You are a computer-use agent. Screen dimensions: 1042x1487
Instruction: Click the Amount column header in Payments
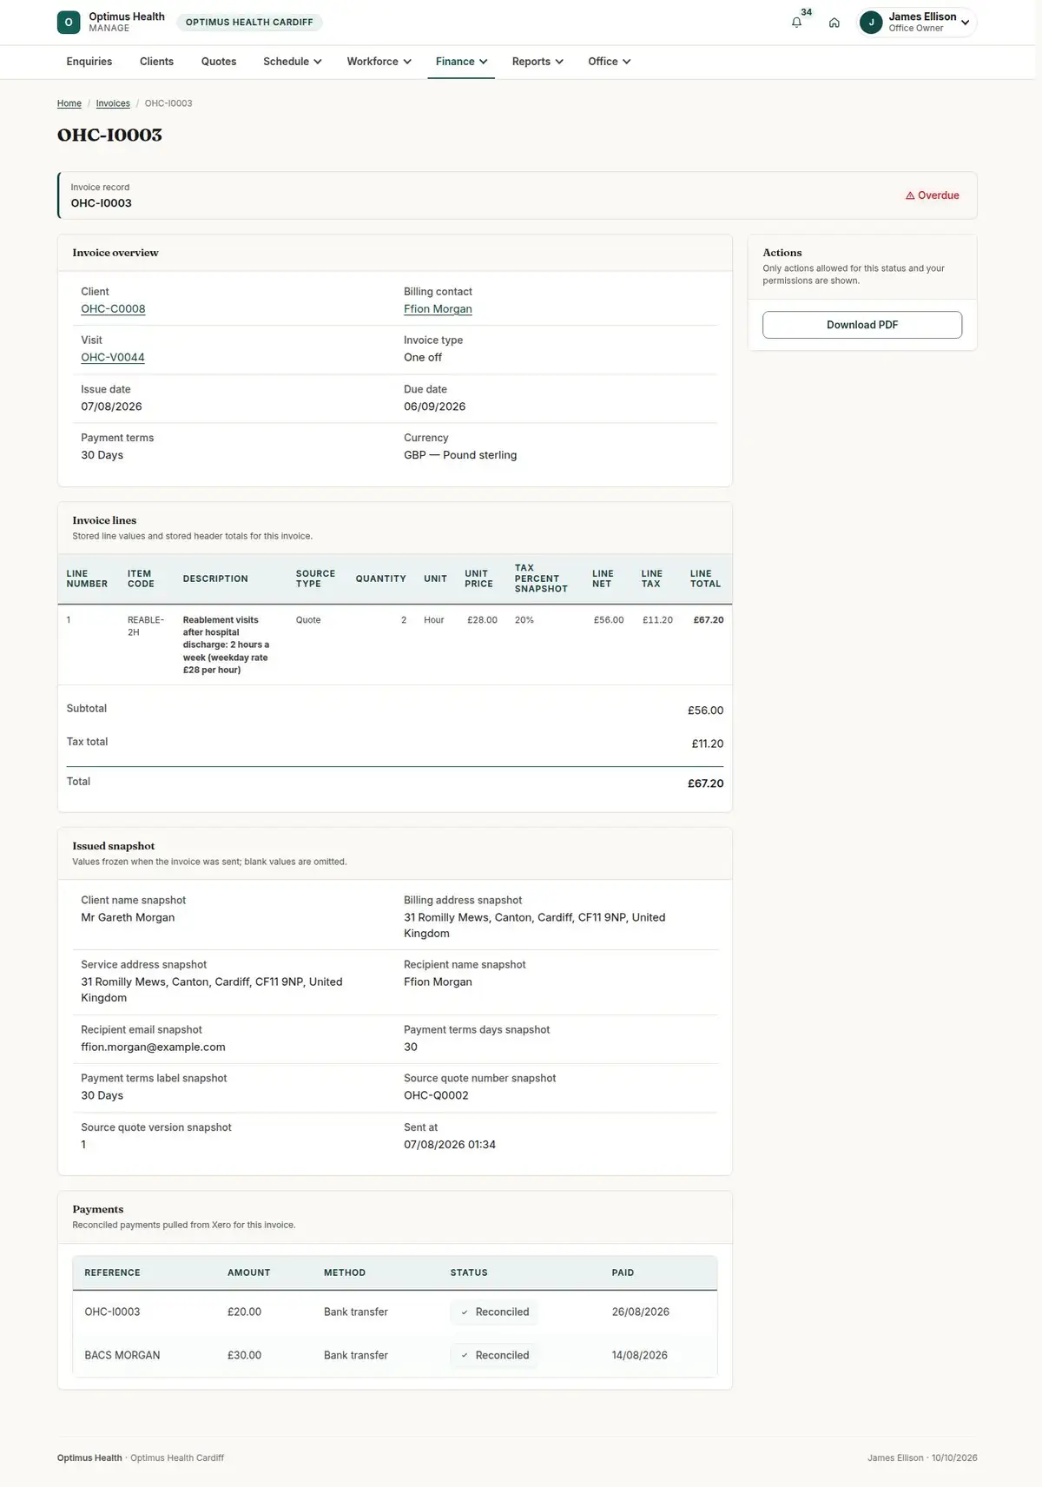click(x=249, y=1272)
